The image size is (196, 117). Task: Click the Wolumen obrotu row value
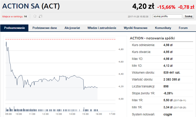pos(172,73)
